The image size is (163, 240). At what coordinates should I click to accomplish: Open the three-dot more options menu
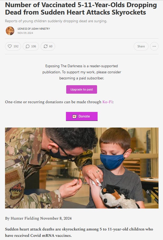pos(154,46)
